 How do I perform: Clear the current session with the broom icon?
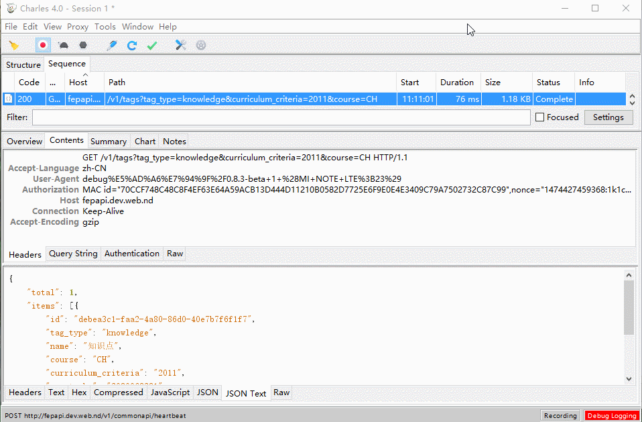pyautogui.click(x=13, y=45)
